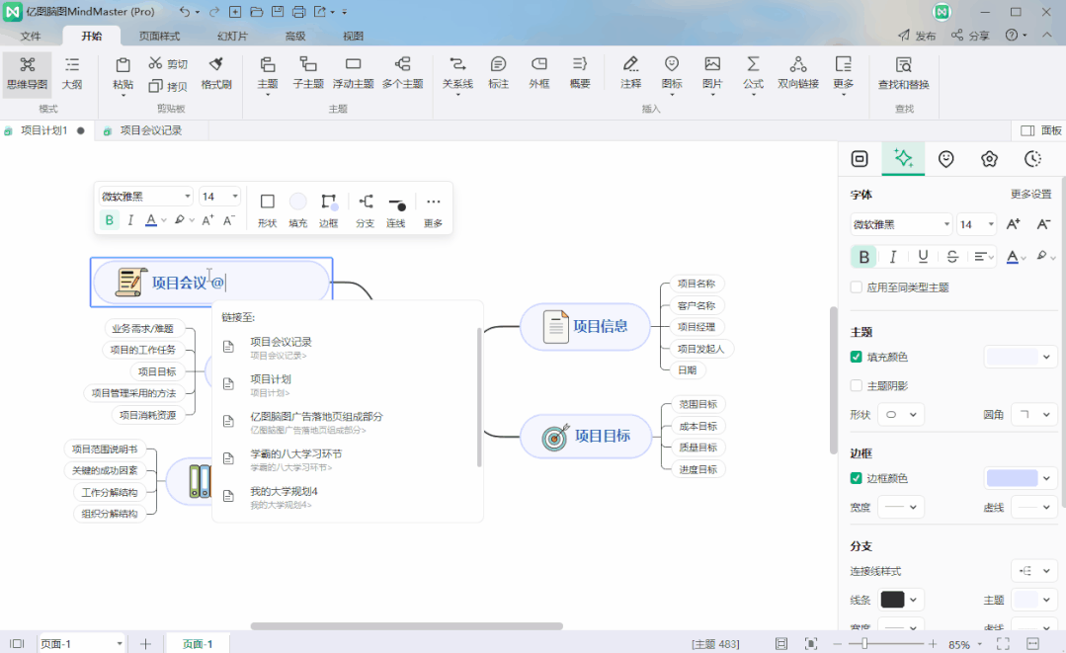Toggle bold in the floating toolbar
Screen dimensions: 1066x653
(109, 219)
